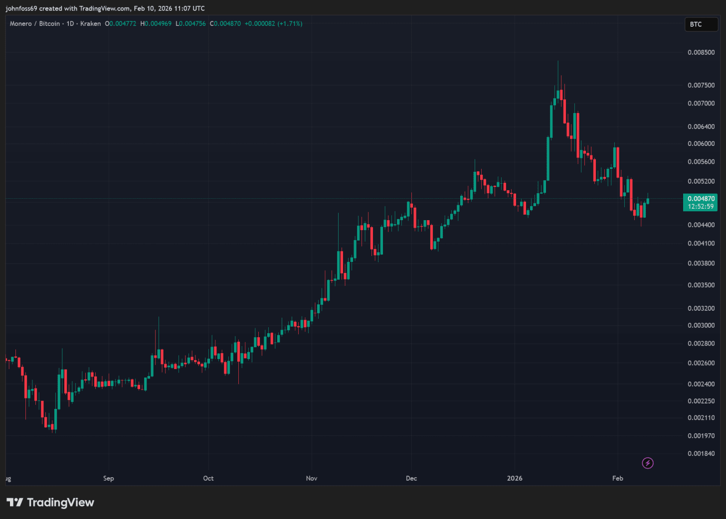Click the 0.004400 price axis label
726x519 pixels.
tap(701, 225)
